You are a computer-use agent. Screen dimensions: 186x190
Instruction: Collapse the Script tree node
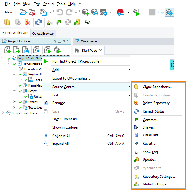point(14,91)
